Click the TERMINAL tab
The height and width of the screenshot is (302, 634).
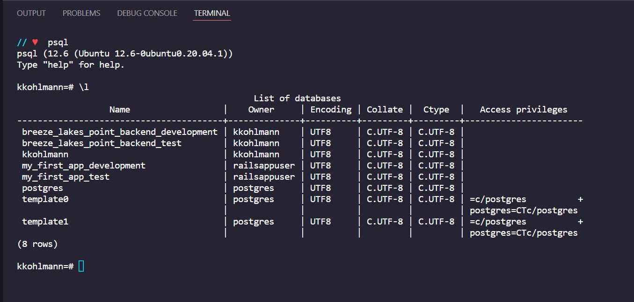(212, 13)
